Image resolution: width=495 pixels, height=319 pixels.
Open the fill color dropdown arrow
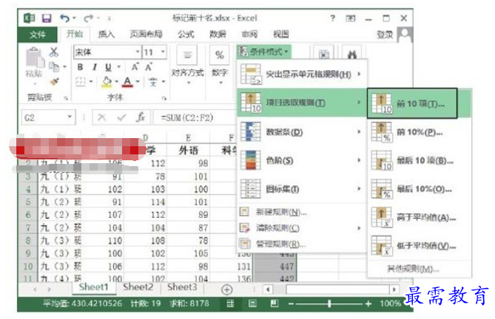click(116, 82)
